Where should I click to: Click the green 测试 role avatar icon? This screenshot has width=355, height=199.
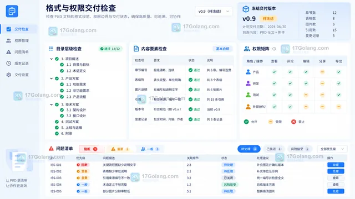click(x=248, y=95)
